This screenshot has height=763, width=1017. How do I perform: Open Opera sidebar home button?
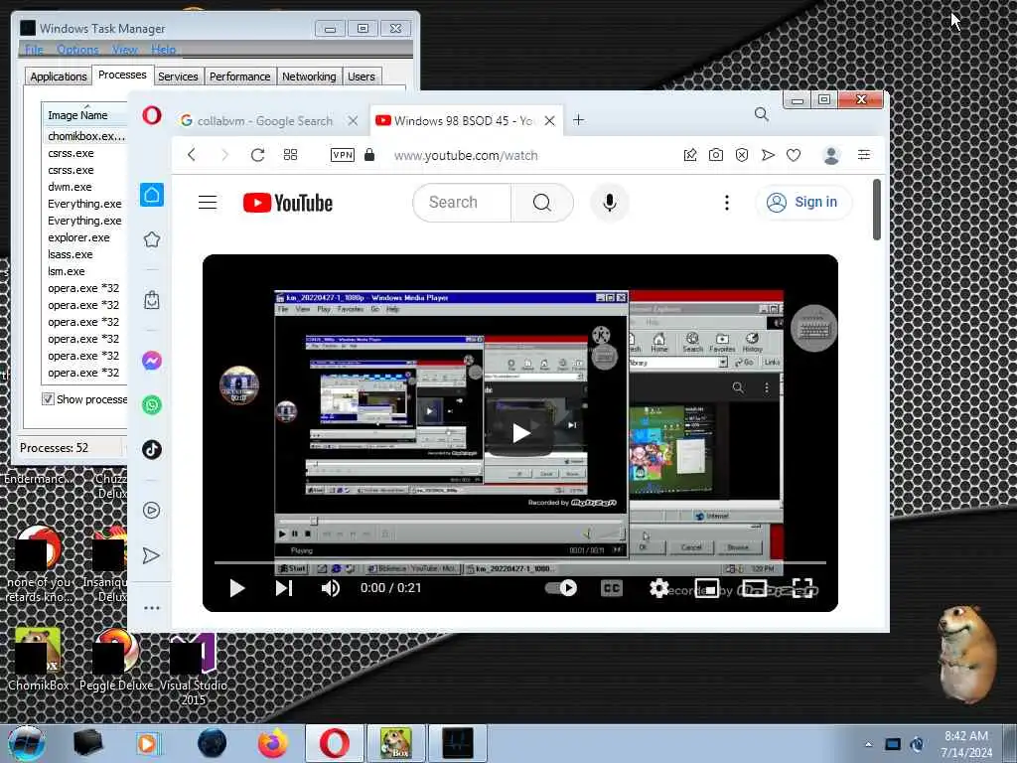click(152, 195)
